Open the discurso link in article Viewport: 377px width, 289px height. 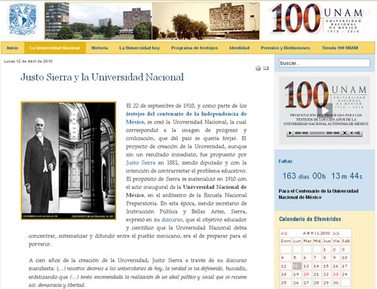(x=172, y=220)
